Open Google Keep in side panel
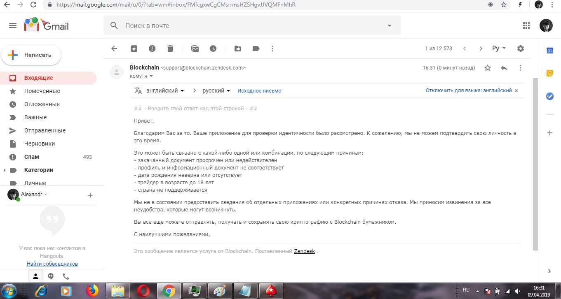Image resolution: width=561 pixels, height=299 pixels. 549,73
